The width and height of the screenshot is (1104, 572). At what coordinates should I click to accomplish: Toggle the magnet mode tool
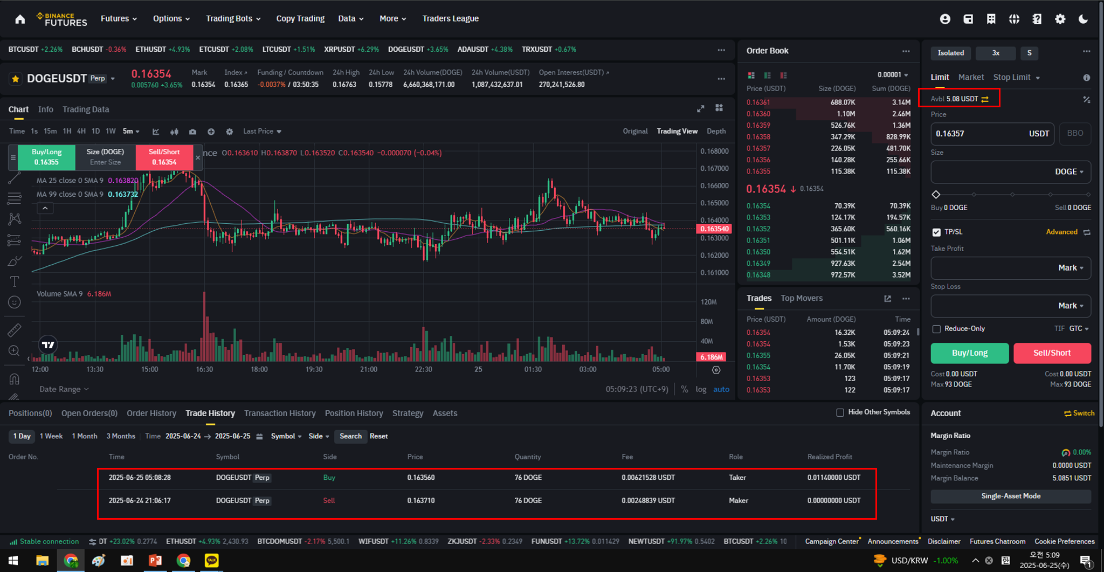coord(15,379)
